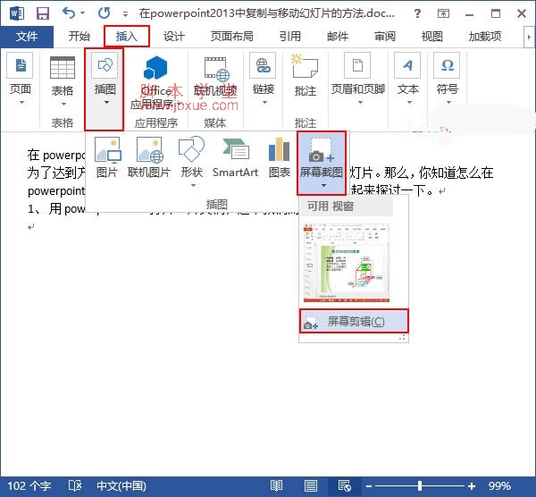The height and width of the screenshot is (497, 536).
Task: Zoom out with the minus button
Action: pyautogui.click(x=368, y=486)
